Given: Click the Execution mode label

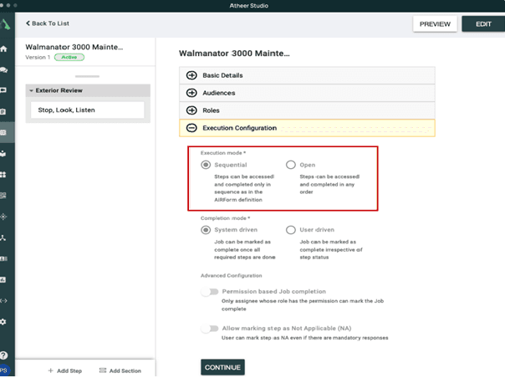Looking at the screenshot, I should point(223,153).
